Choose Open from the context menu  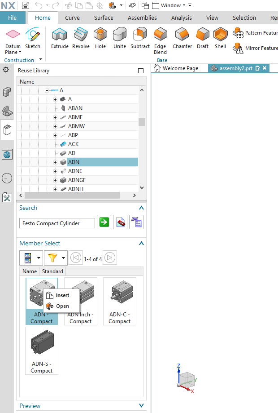[61, 306]
